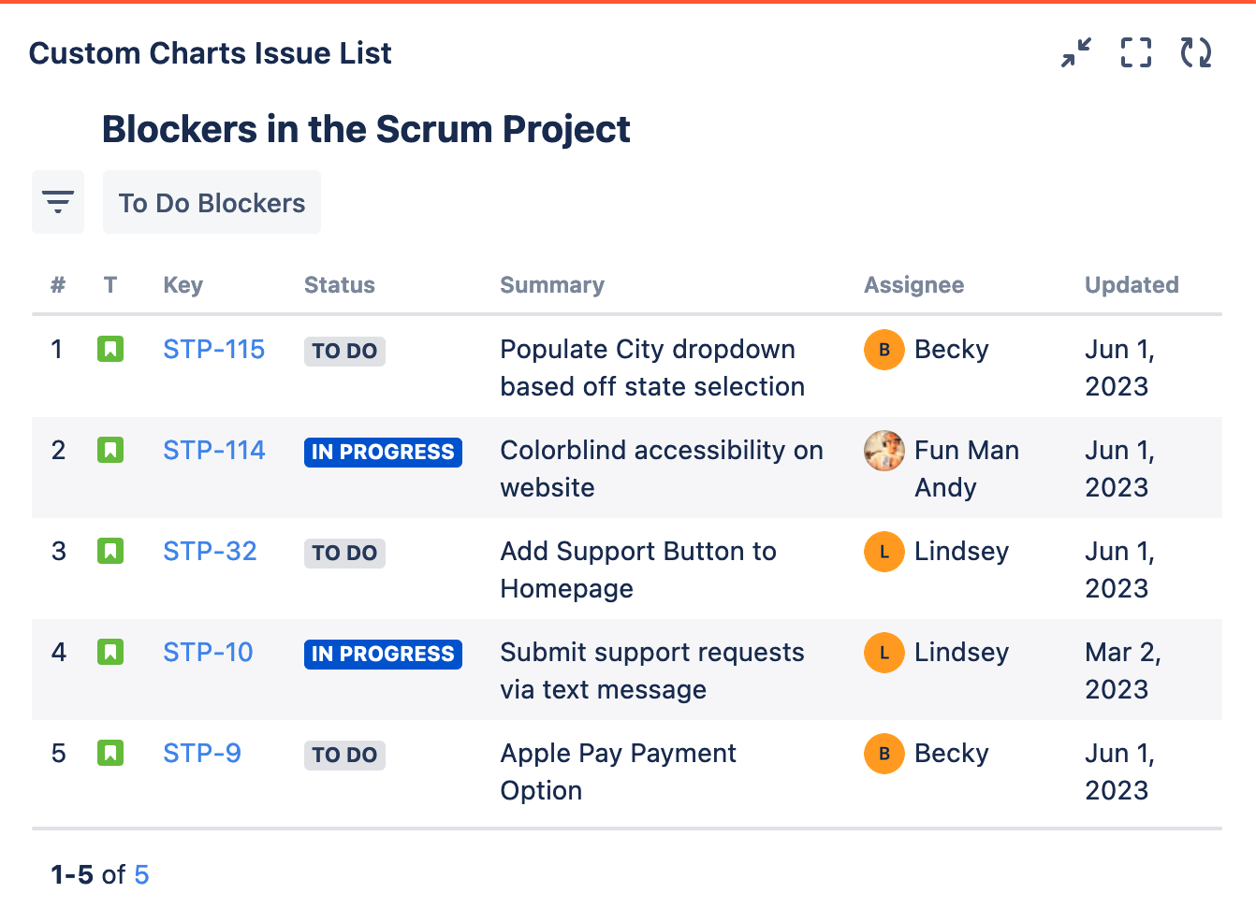Open issue STP-115 link
Screen dimensions: 1256x922
click(213, 350)
